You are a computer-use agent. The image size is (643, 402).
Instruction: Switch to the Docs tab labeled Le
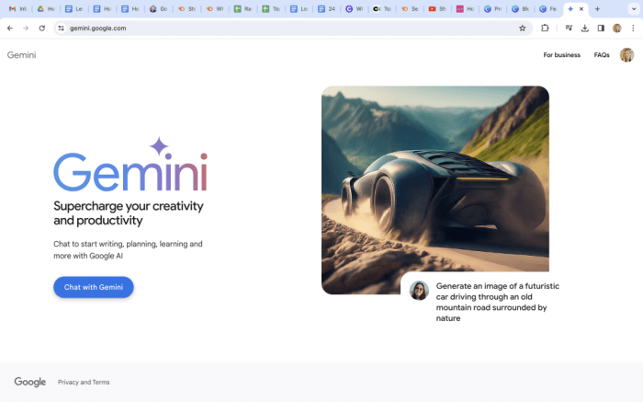coord(73,8)
